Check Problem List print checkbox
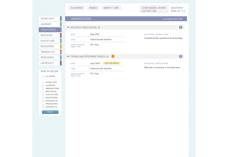Viewport: 228px width, 157px height. (x=43, y=101)
